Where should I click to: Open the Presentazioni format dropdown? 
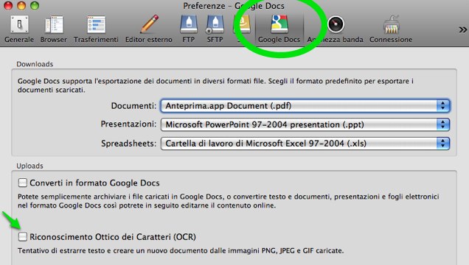tap(305, 124)
